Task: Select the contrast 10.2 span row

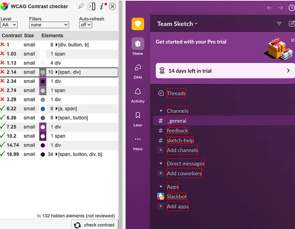Action: click(x=59, y=136)
